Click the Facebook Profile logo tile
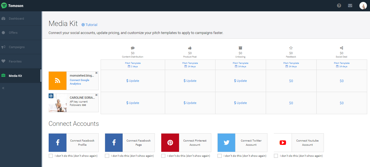370x167 pixels. [58, 143]
